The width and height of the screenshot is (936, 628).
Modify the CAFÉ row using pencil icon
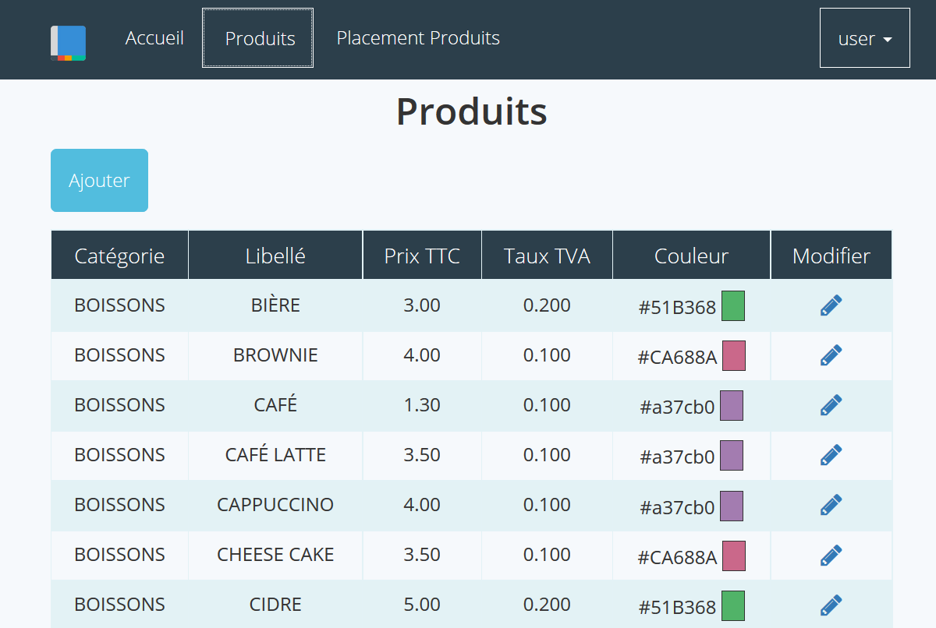831,405
